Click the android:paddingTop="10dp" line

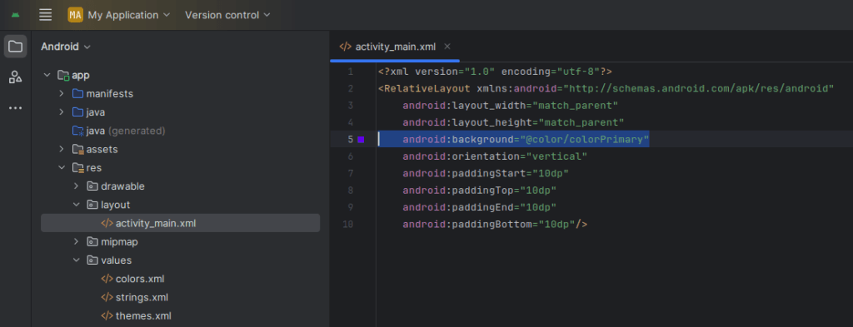click(480, 190)
